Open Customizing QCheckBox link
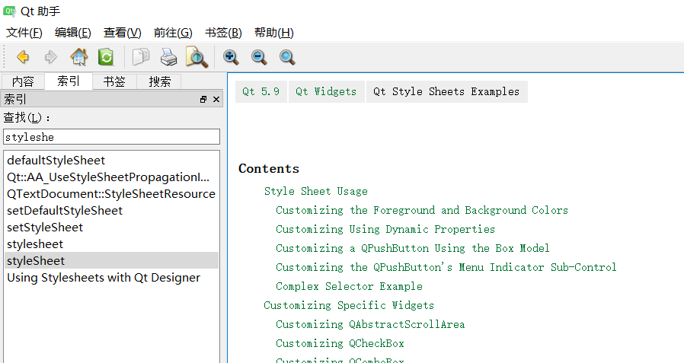 coord(340,343)
